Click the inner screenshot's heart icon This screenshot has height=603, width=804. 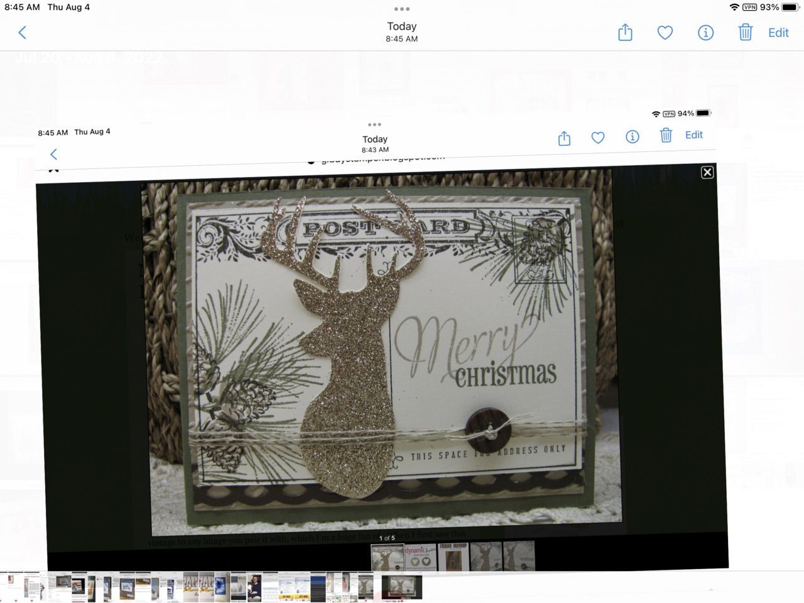coord(598,137)
